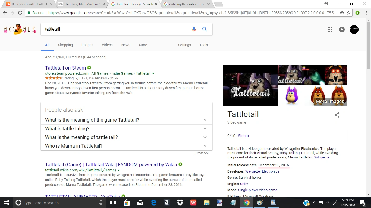Select the News search tab
Image resolution: width=371 pixels, height=208 pixels.
[126, 45]
